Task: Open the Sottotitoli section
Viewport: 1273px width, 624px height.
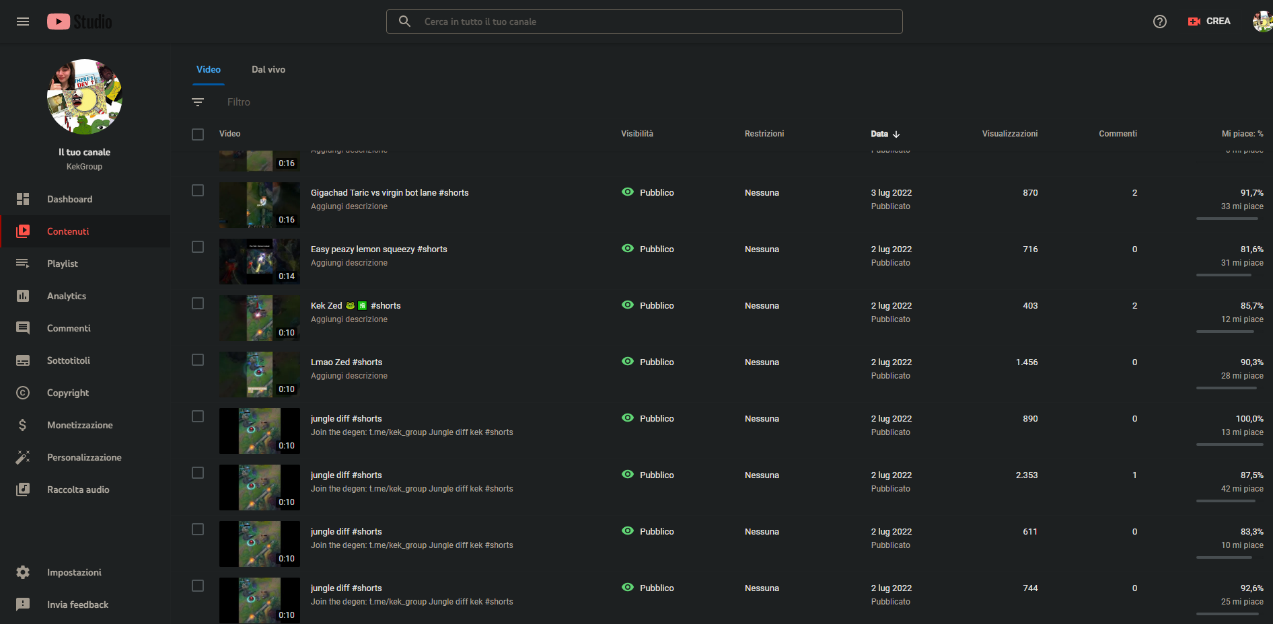Action: tap(85, 360)
